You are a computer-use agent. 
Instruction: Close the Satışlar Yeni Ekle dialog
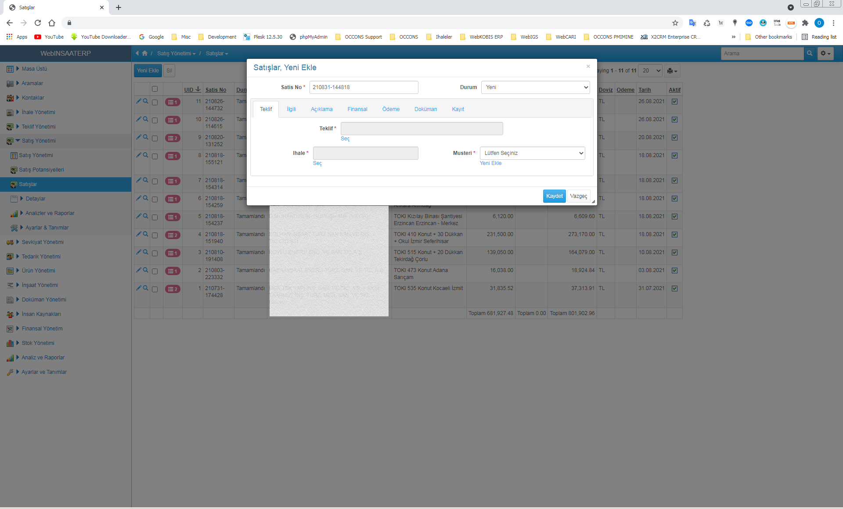[x=588, y=66]
